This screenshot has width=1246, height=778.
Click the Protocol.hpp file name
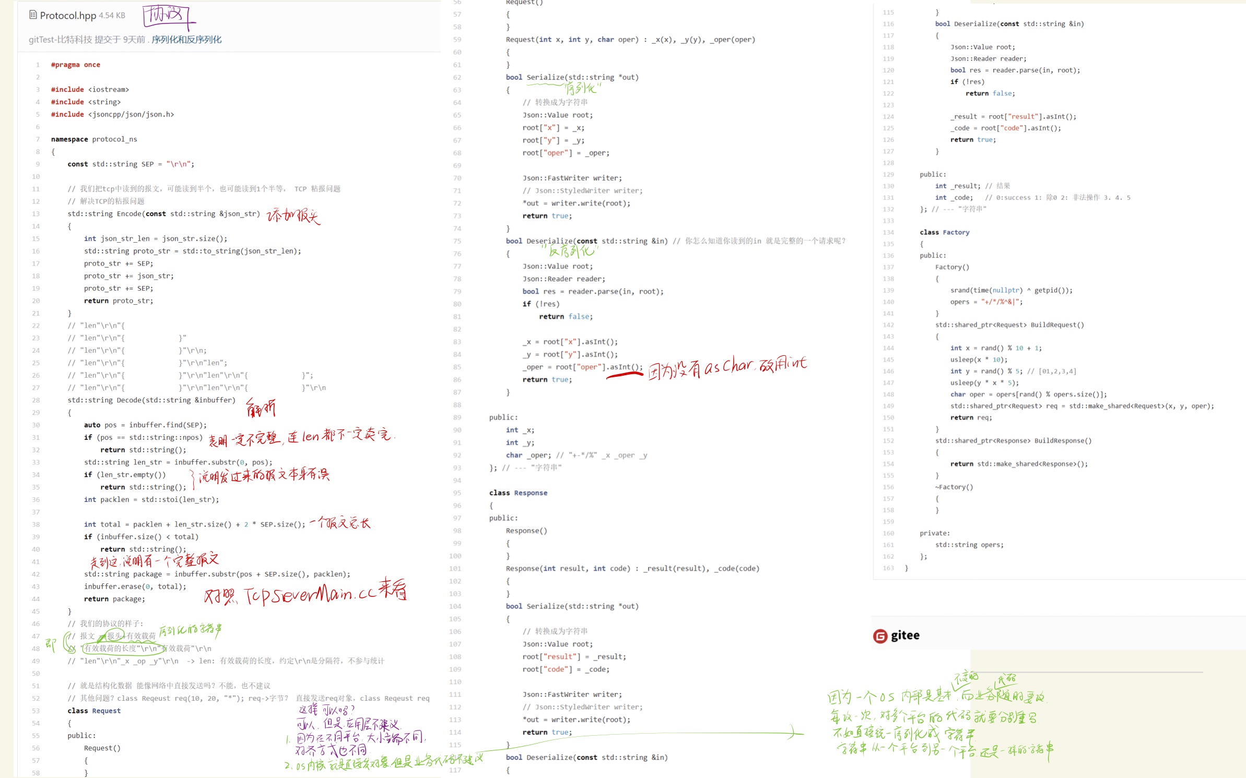[68, 16]
